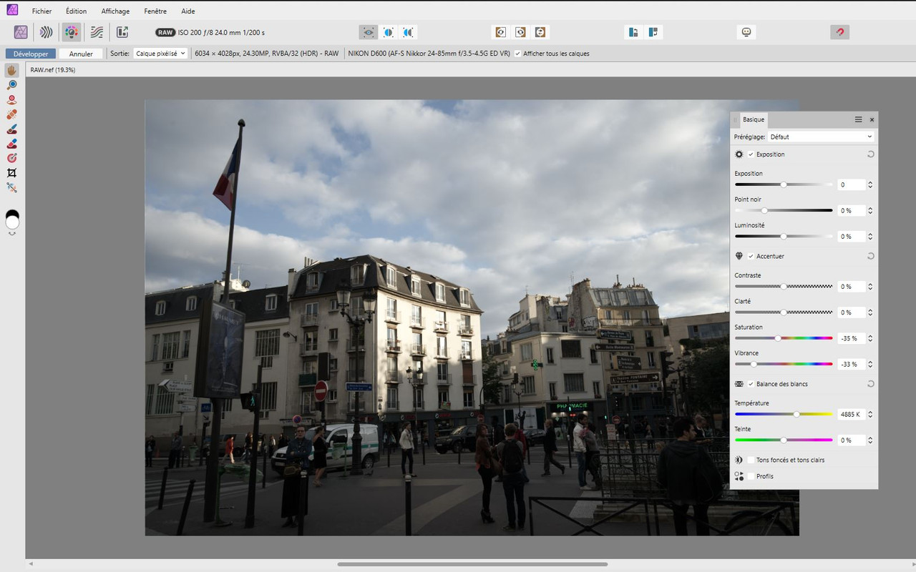Open the Préréglage Défaut dropdown

point(822,137)
